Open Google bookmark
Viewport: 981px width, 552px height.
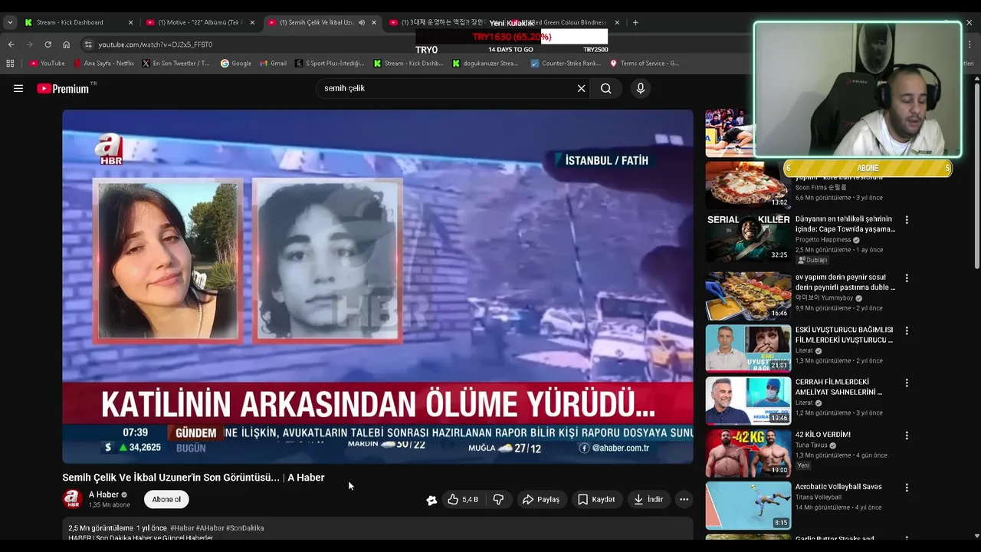click(236, 63)
